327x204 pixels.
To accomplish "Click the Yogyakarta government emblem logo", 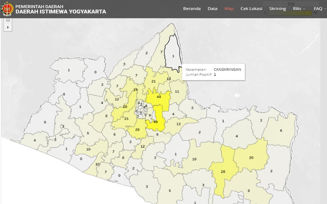I will pos(7,9).
